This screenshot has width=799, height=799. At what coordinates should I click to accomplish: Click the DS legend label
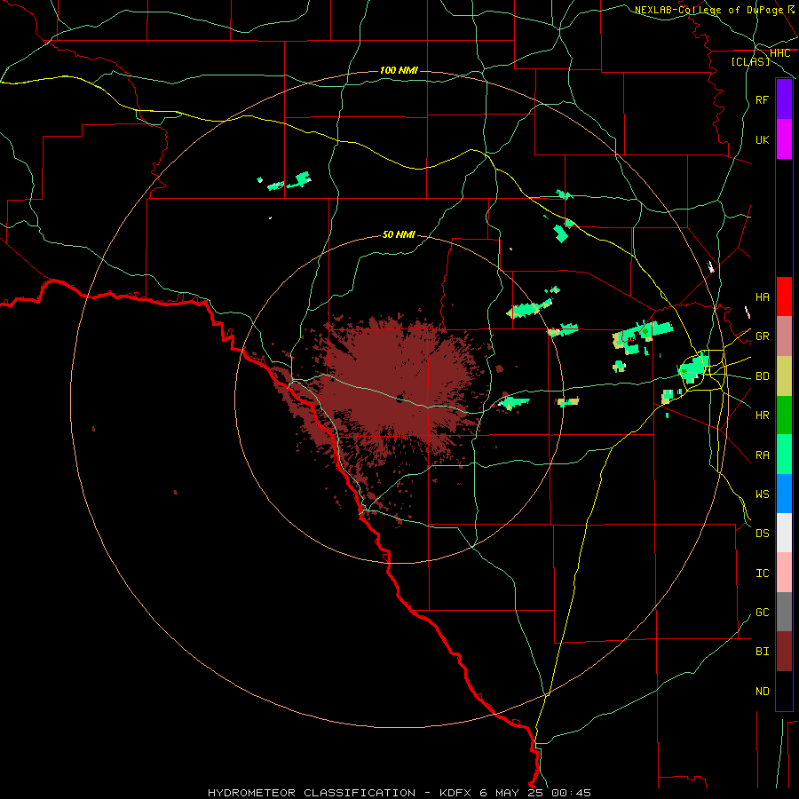coord(763,534)
